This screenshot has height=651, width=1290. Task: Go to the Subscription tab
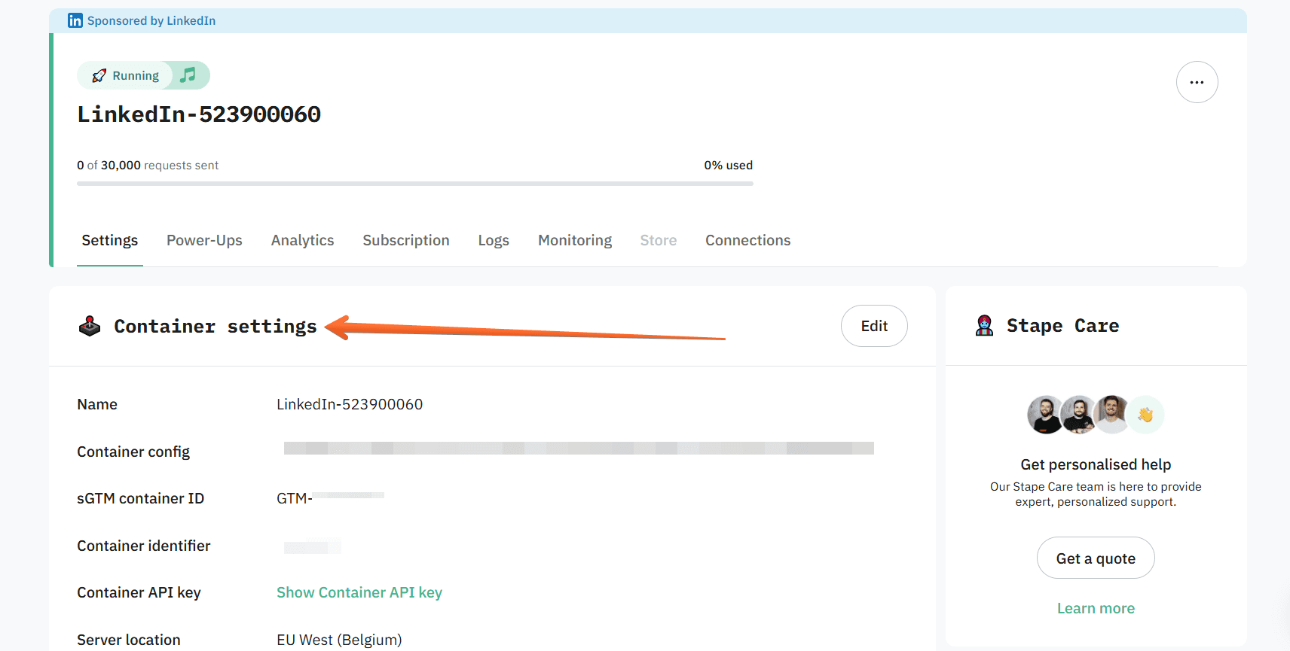click(x=406, y=240)
